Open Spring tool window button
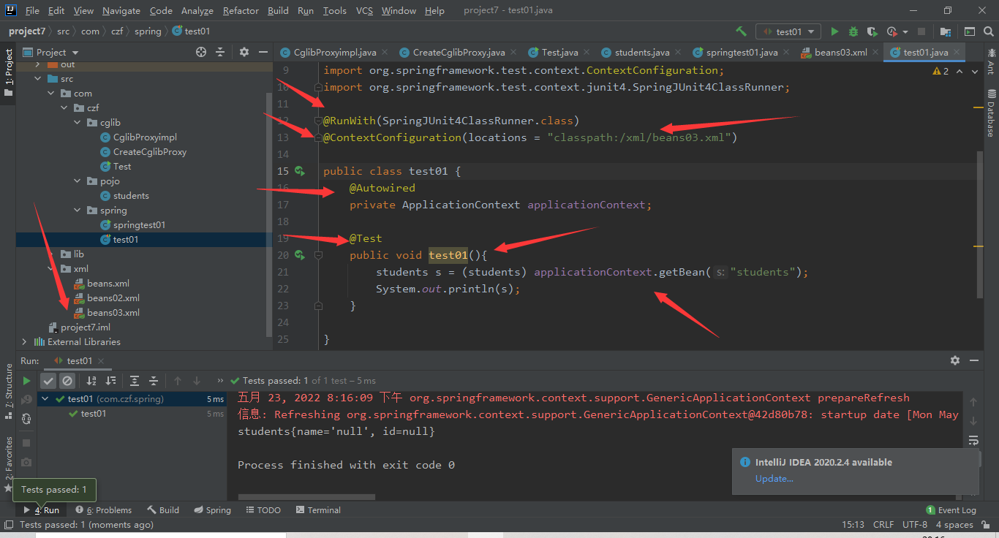 point(211,509)
